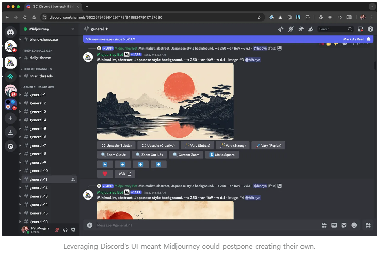Screen dimensions: 381x254
Task: Open apps launcher icon in message bar
Action: 368,225
